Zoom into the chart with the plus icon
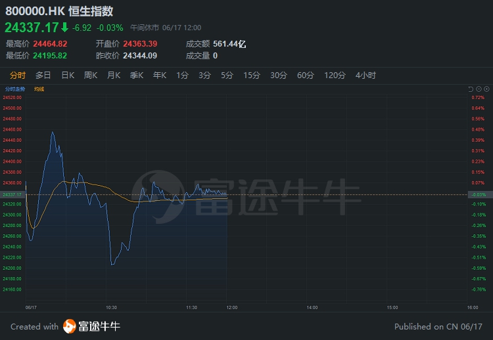The width and height of the screenshot is (493, 340). (486, 89)
